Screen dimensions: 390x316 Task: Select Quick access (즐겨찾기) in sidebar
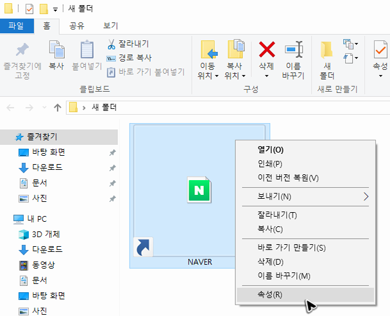click(59, 137)
